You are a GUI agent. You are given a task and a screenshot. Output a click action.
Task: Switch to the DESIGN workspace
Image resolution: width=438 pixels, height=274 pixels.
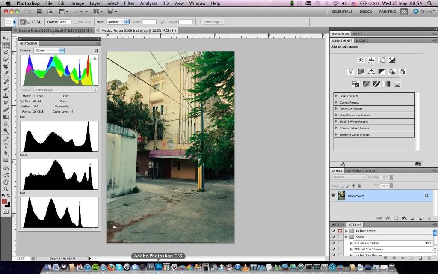pyautogui.click(x=366, y=12)
